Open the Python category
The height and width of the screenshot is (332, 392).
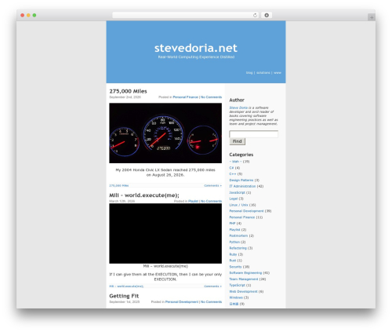coord(234,243)
